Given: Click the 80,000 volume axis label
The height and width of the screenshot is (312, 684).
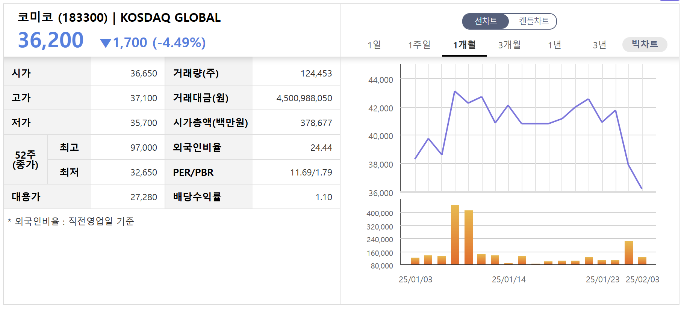Looking at the screenshot, I should [382, 266].
